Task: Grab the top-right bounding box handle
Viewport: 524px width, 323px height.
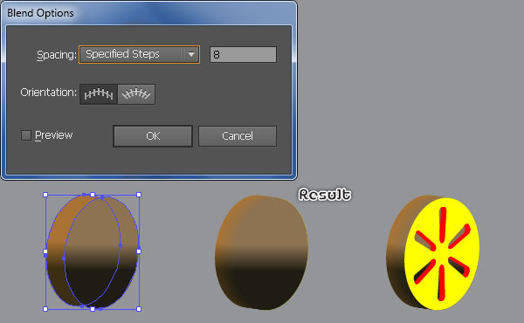Action: click(x=139, y=195)
